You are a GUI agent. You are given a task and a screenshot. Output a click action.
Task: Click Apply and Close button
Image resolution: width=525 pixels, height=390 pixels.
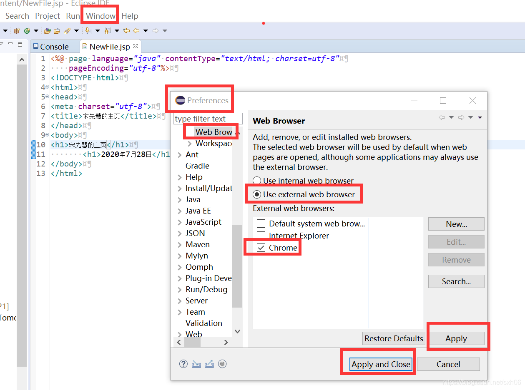coord(381,364)
